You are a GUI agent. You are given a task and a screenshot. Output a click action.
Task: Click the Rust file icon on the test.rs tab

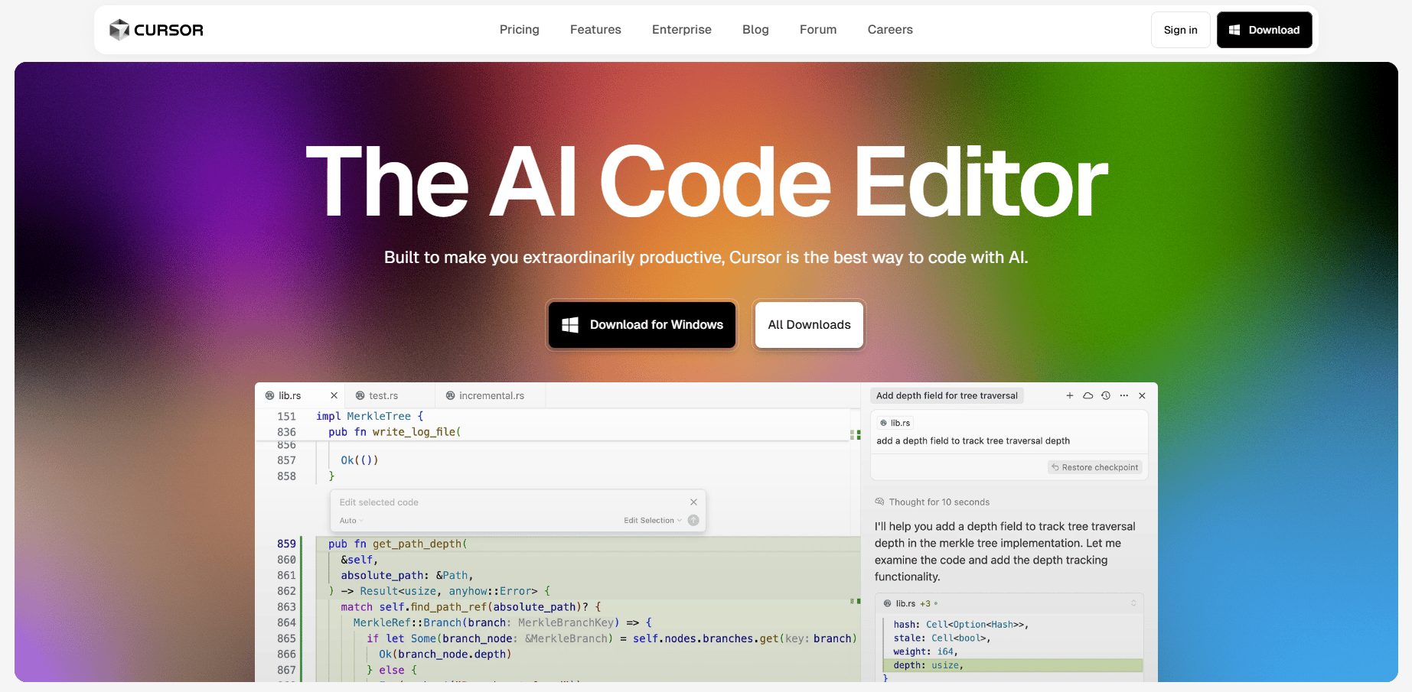pos(360,395)
